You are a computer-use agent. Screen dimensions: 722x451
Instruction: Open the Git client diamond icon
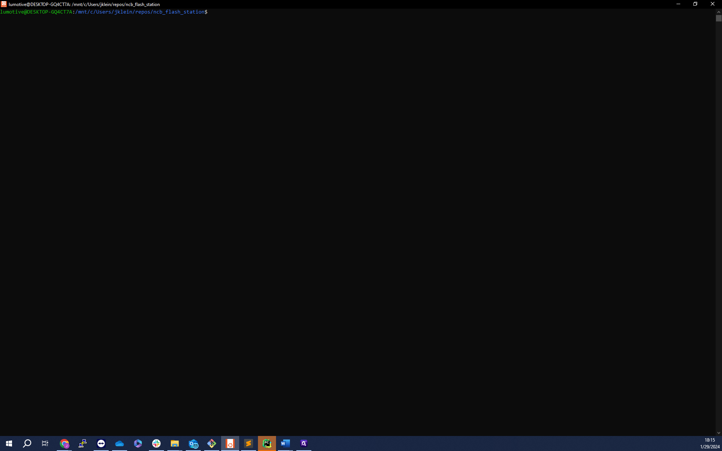coord(212,443)
